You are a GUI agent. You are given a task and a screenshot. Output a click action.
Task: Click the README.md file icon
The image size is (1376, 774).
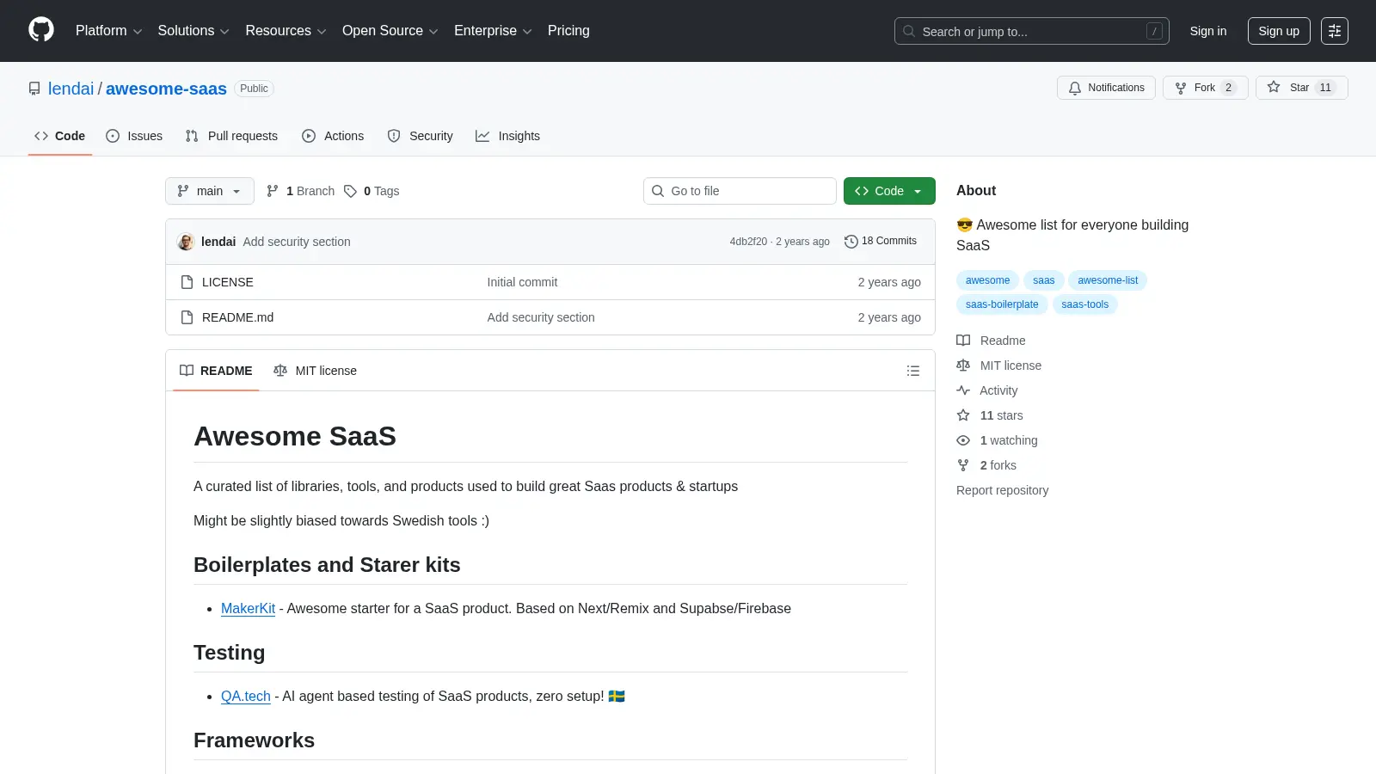[x=187, y=317]
